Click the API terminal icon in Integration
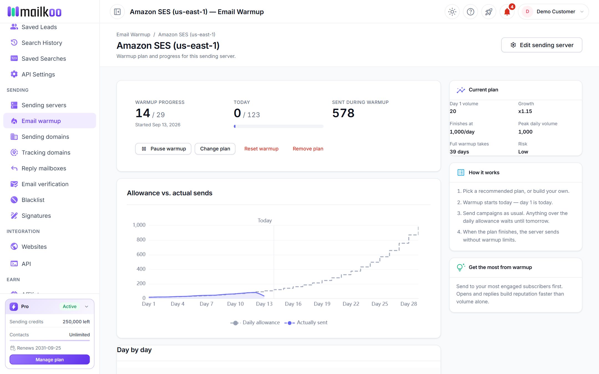Image resolution: width=599 pixels, height=374 pixels. (x=14, y=263)
